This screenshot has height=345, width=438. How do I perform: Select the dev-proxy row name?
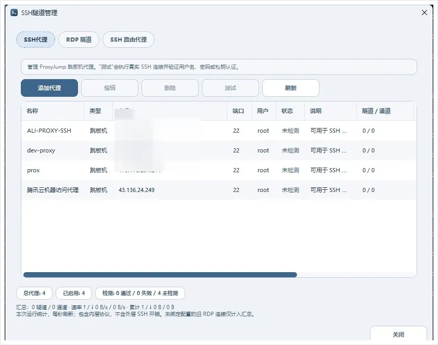click(x=41, y=150)
